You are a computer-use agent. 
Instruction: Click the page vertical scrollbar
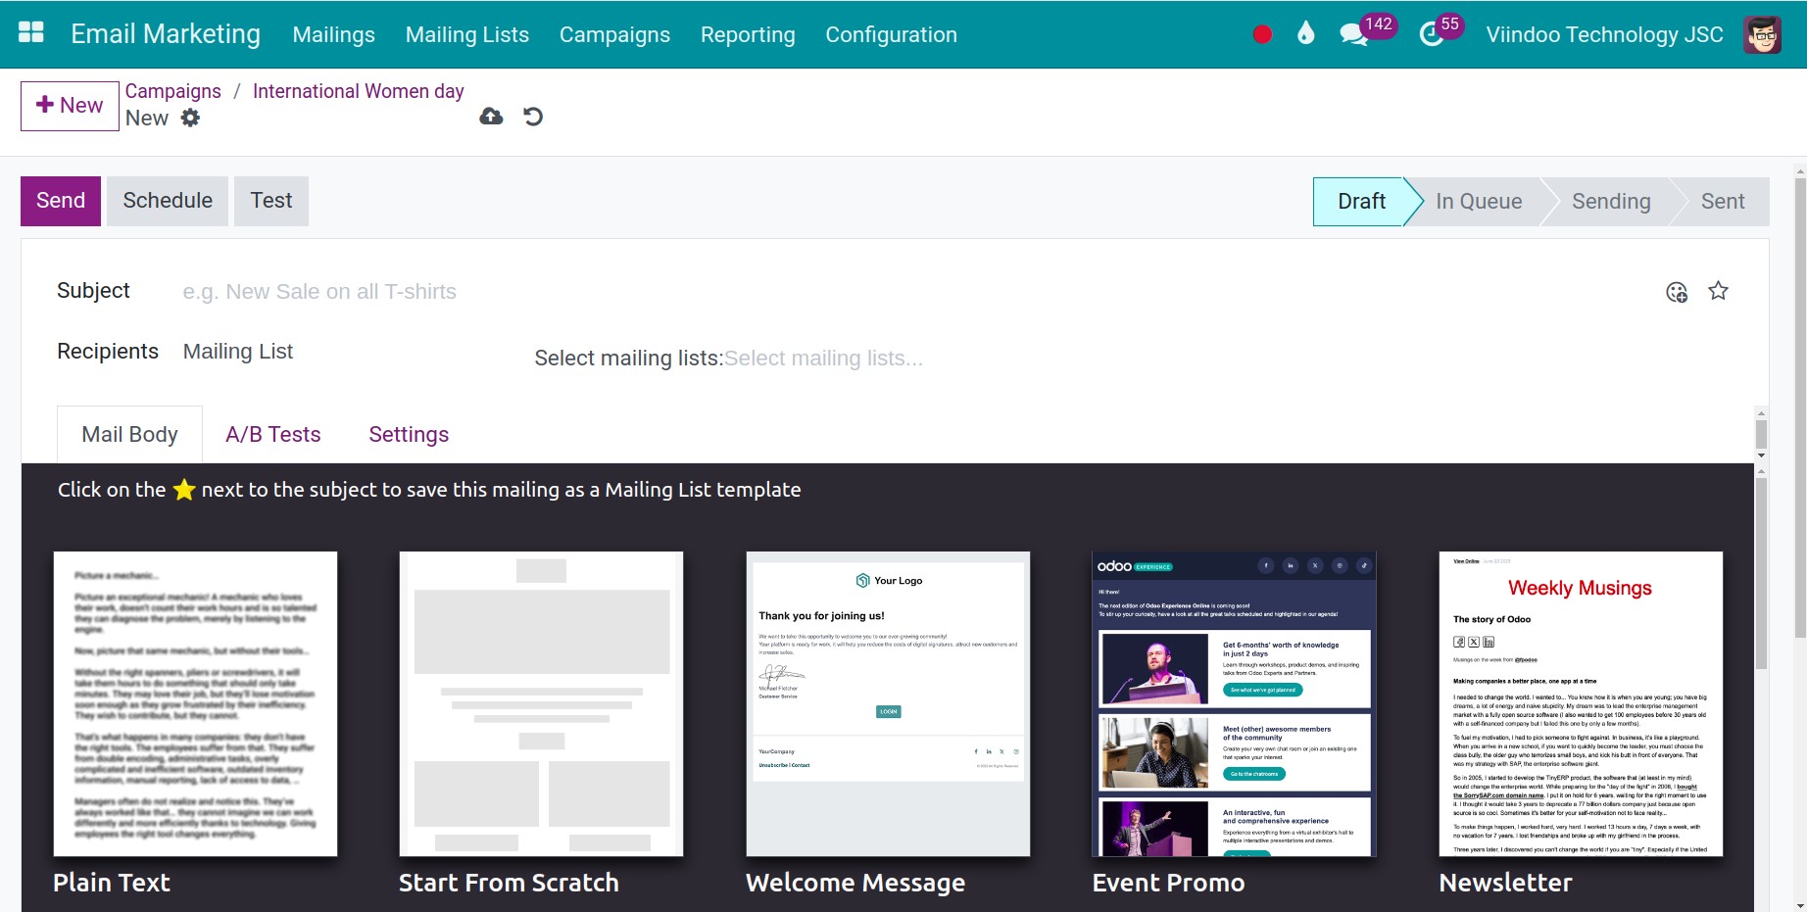[x=1799, y=408]
